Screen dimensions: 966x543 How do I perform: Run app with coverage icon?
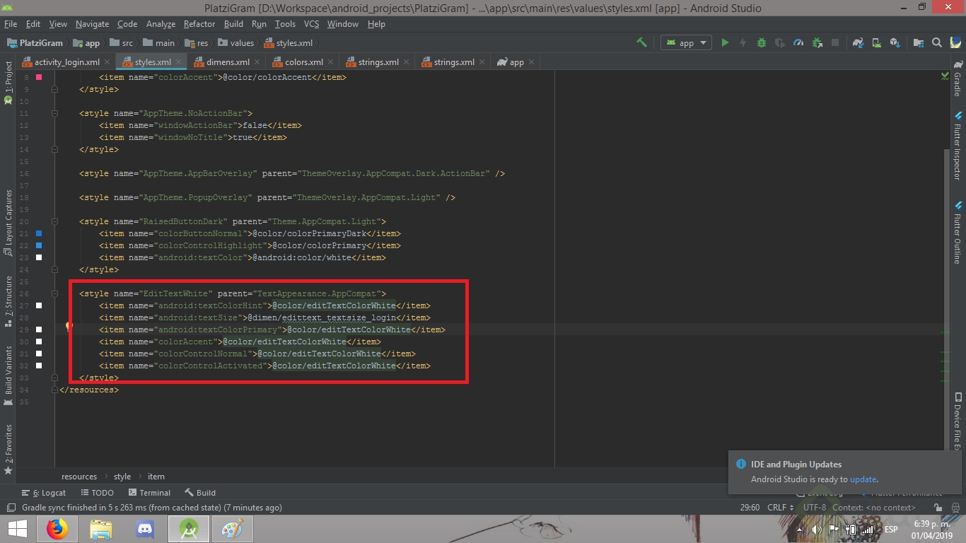[x=780, y=42]
